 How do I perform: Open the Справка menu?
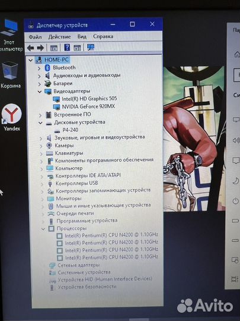(103, 36)
